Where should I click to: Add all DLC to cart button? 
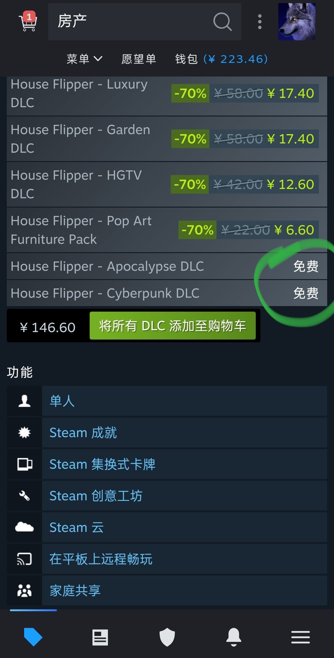point(173,326)
